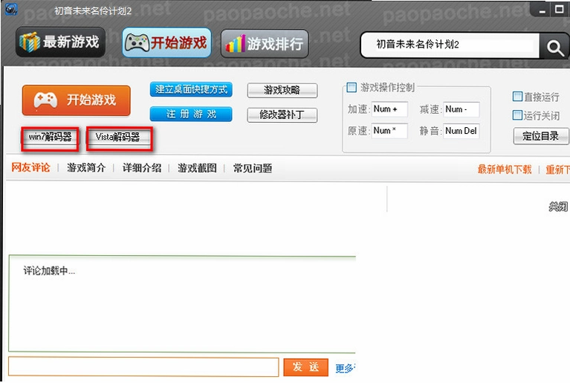
Task: Send comment with 发送 button
Action: (x=305, y=367)
